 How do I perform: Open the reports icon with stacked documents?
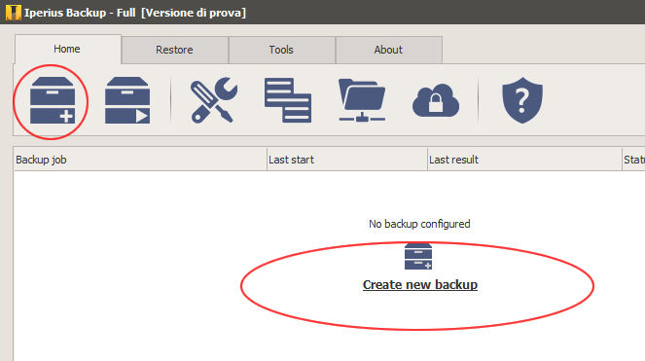(x=288, y=100)
